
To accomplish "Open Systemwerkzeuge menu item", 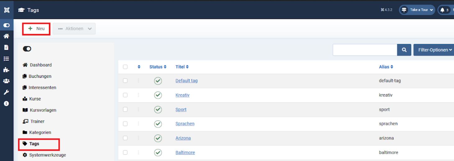I will (x=47, y=155).
